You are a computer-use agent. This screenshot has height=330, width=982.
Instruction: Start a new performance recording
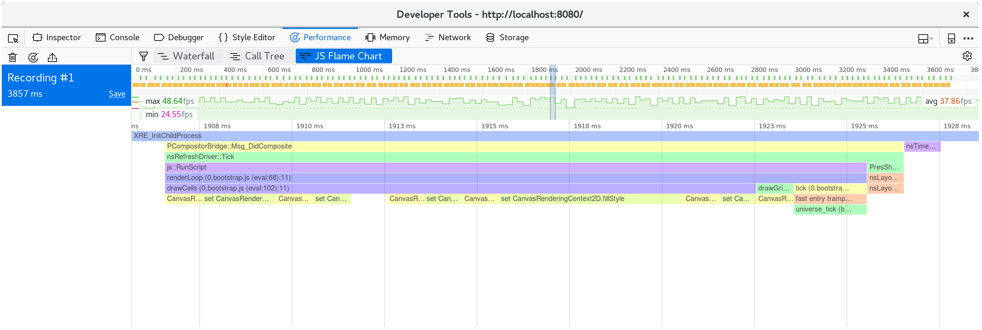(33, 57)
